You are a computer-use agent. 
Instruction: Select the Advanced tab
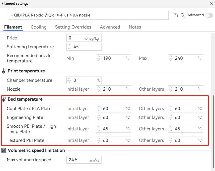[110, 27]
